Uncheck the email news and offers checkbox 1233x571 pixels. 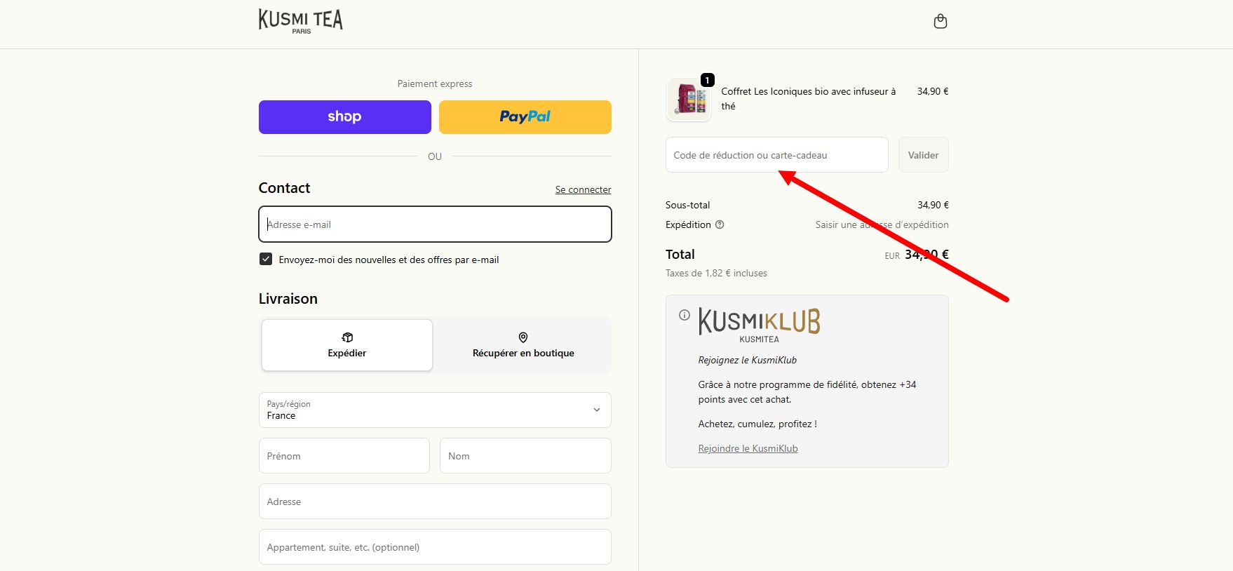point(266,259)
